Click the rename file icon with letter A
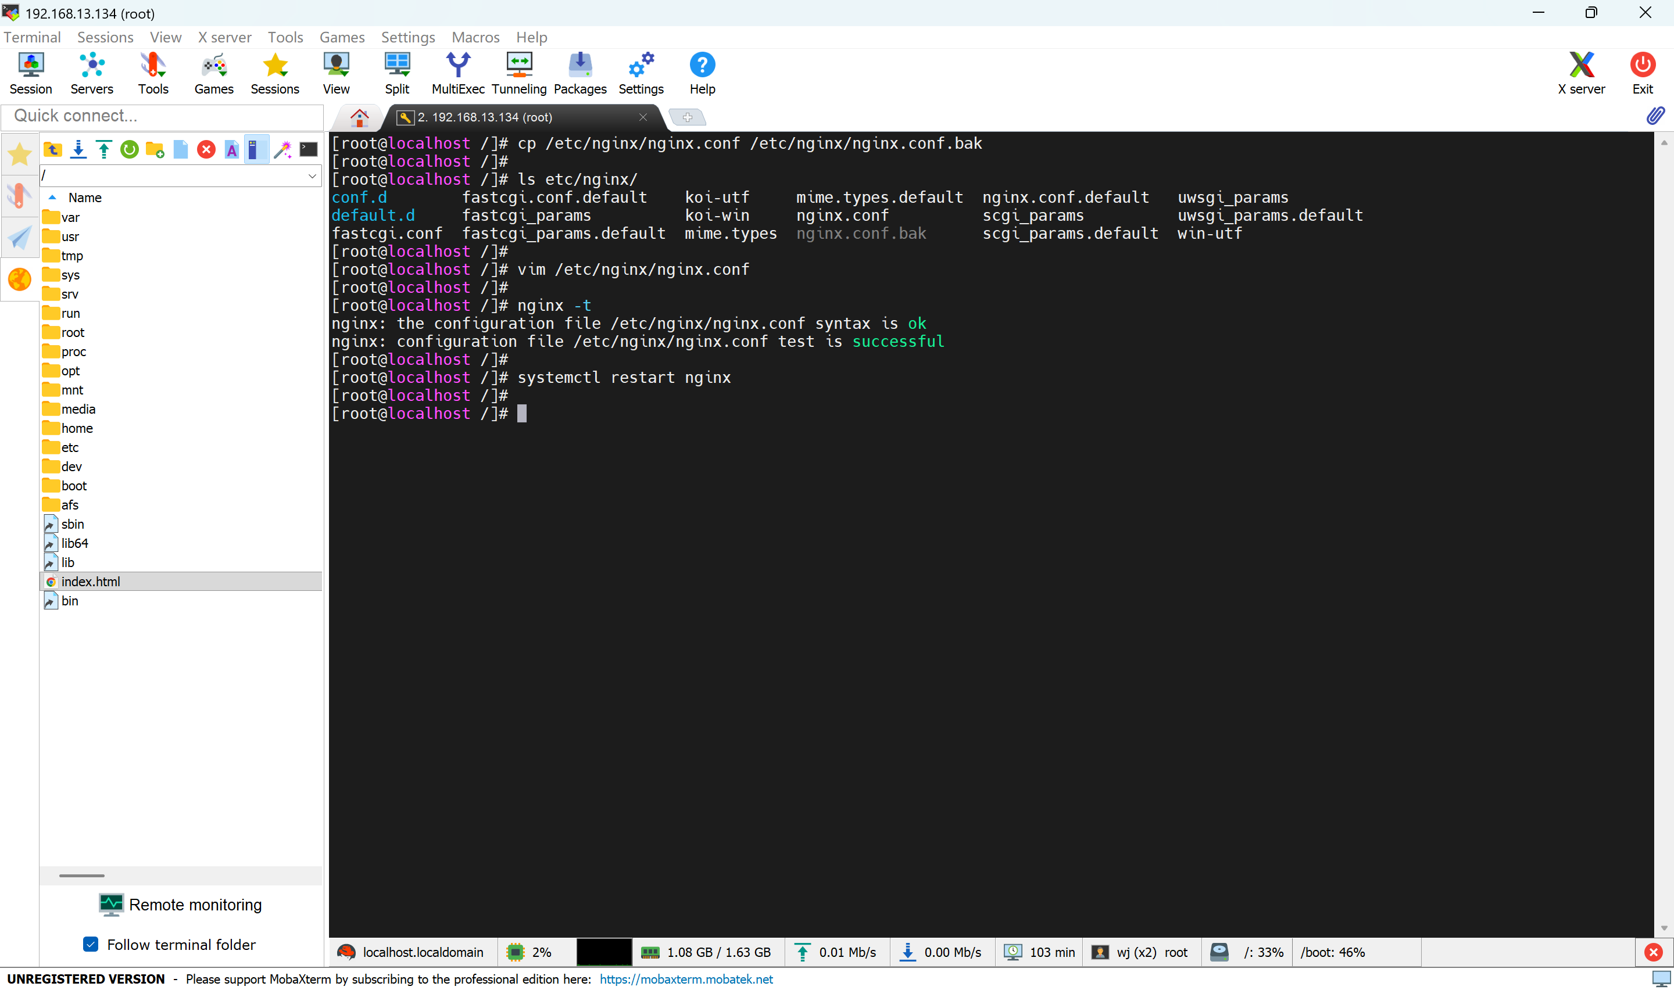Image resolution: width=1674 pixels, height=990 pixels. coord(231,149)
